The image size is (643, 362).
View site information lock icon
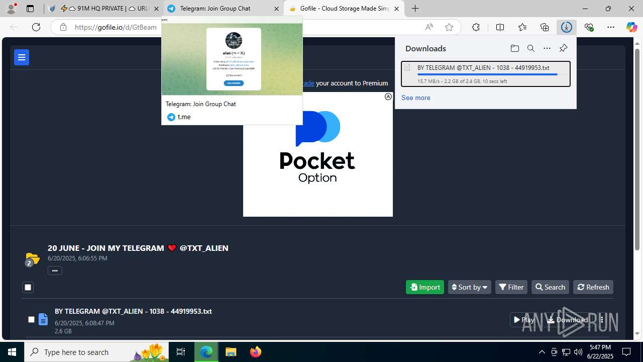(x=63, y=27)
